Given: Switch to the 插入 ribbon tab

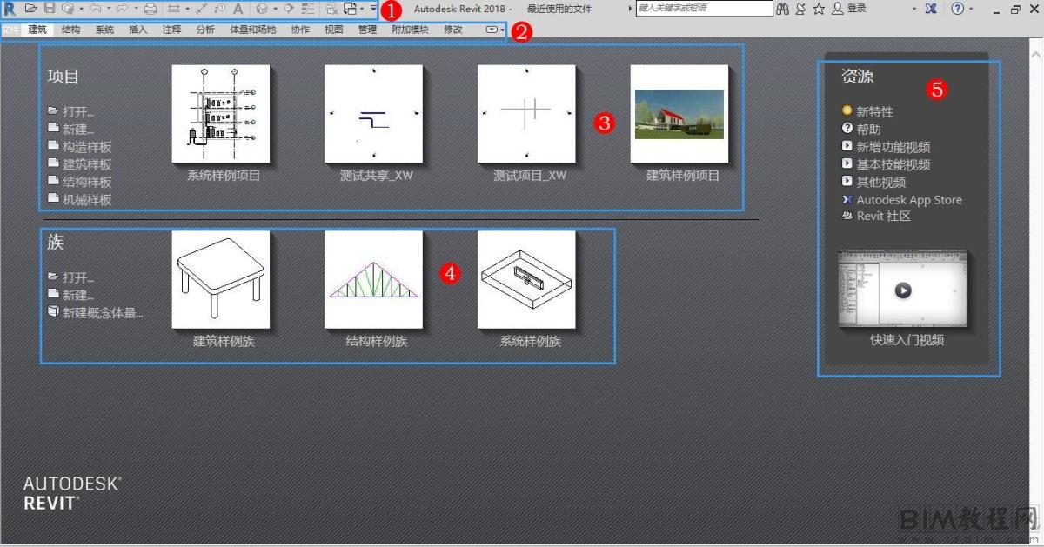Looking at the screenshot, I should (138, 30).
